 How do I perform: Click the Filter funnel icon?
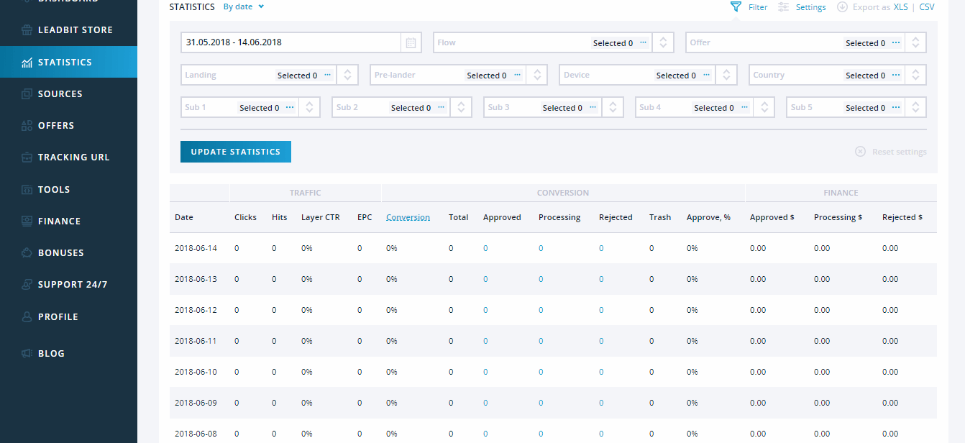(735, 7)
